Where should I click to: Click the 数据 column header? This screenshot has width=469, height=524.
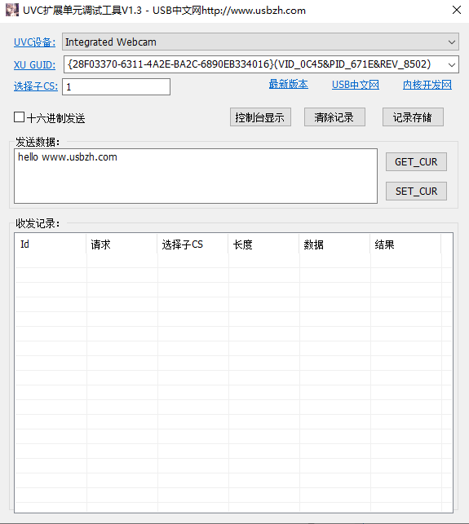[334, 244]
